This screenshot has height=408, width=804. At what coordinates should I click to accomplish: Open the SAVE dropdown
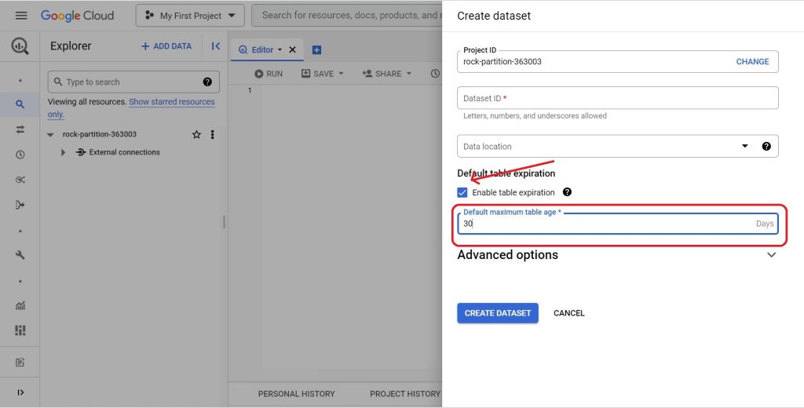(323, 74)
